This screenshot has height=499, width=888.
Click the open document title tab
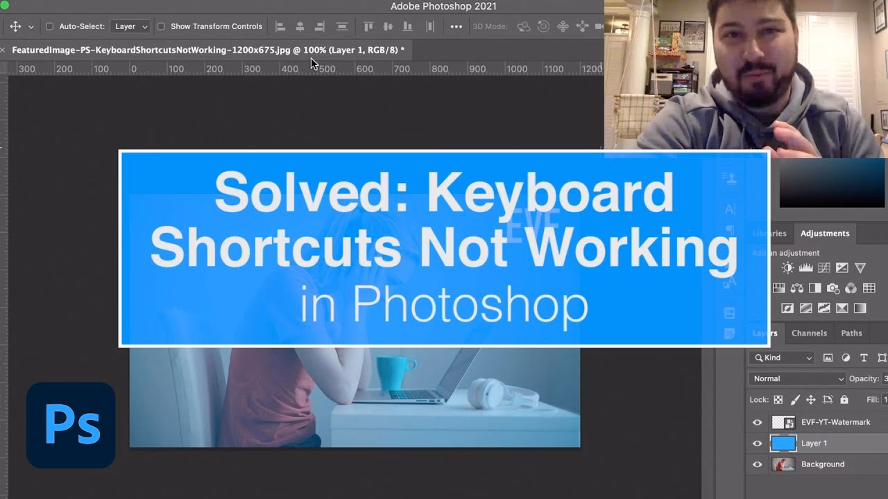point(204,49)
